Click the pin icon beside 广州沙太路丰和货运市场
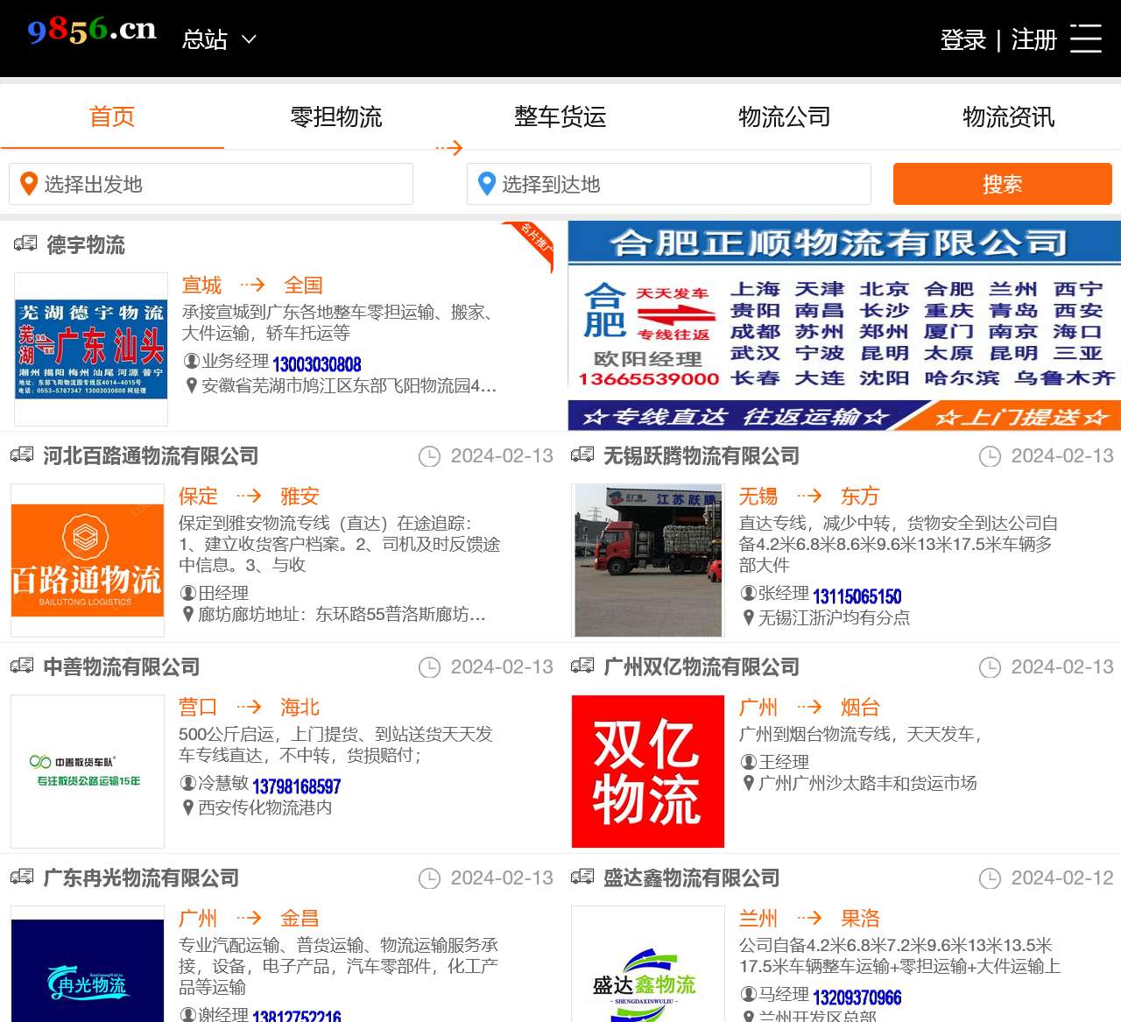 coord(749,785)
